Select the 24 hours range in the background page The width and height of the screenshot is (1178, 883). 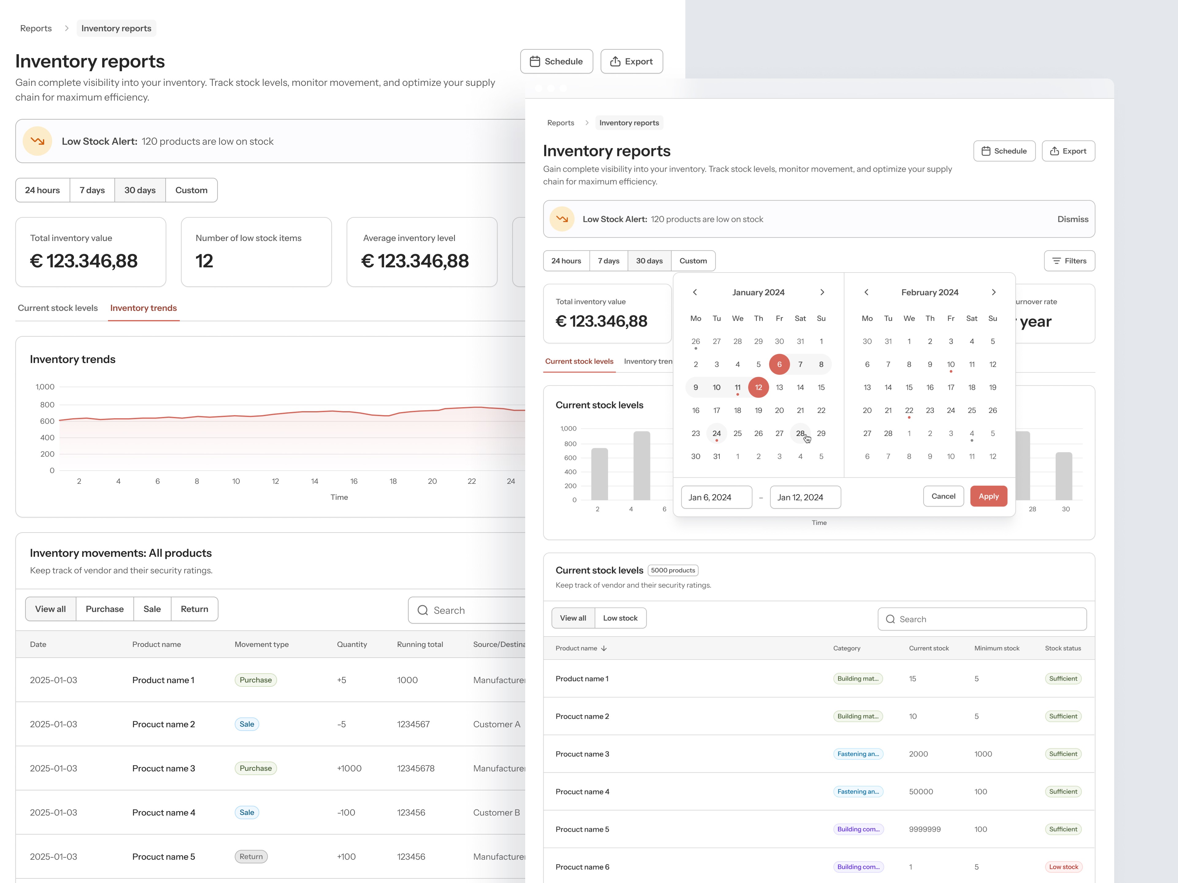click(43, 190)
